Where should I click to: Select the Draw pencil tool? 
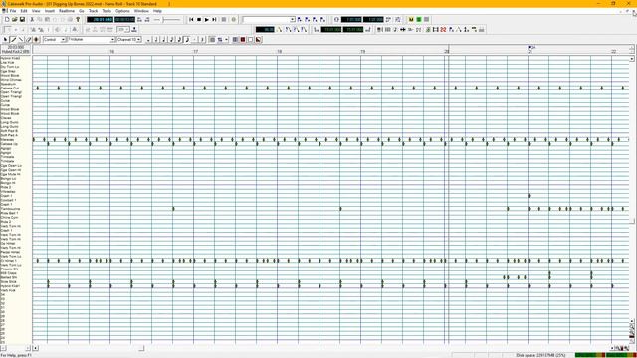coord(13,40)
